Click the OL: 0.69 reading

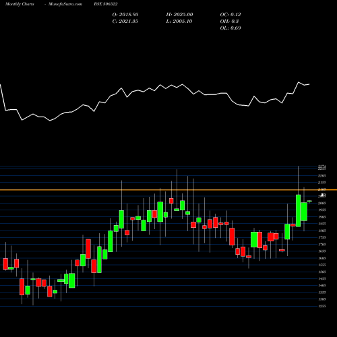pos(231,28)
